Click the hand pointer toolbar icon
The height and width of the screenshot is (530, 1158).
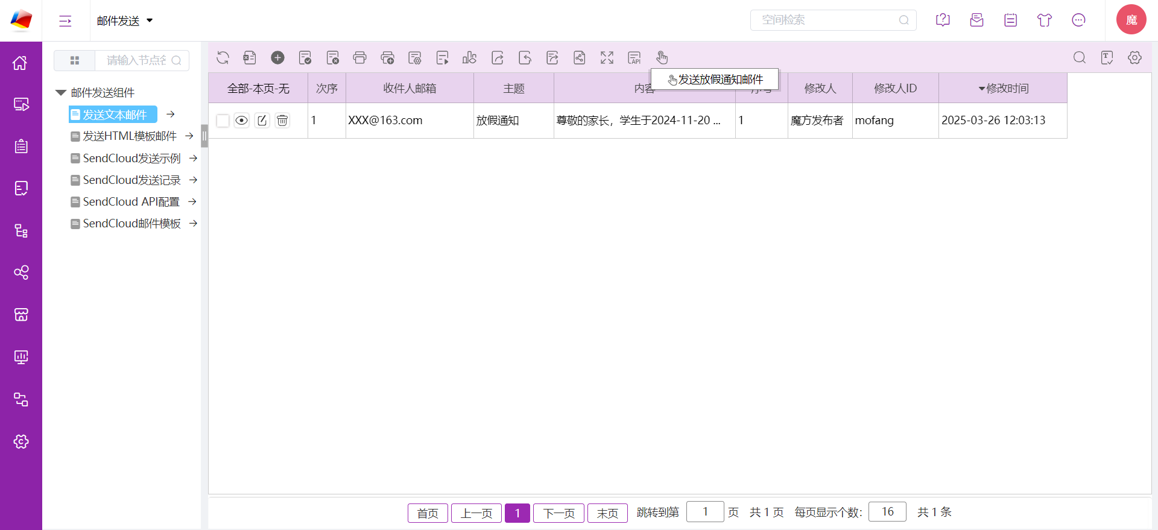pos(662,58)
